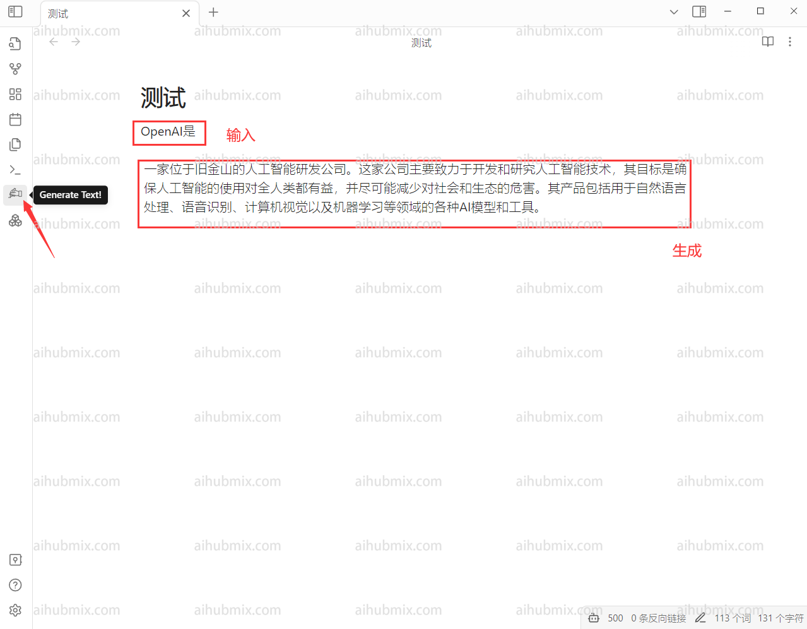
Task: Open the help question mark icon
Action: coord(16,585)
